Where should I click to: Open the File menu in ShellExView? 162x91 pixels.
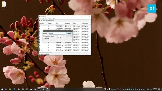click(40, 19)
